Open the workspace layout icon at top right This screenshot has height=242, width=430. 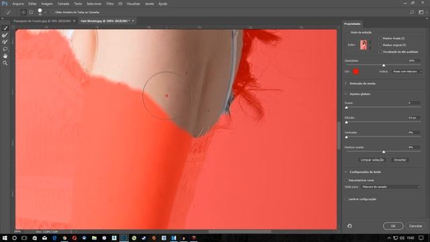click(421, 12)
